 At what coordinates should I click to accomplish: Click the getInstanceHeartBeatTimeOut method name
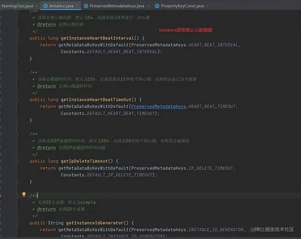[96, 100]
